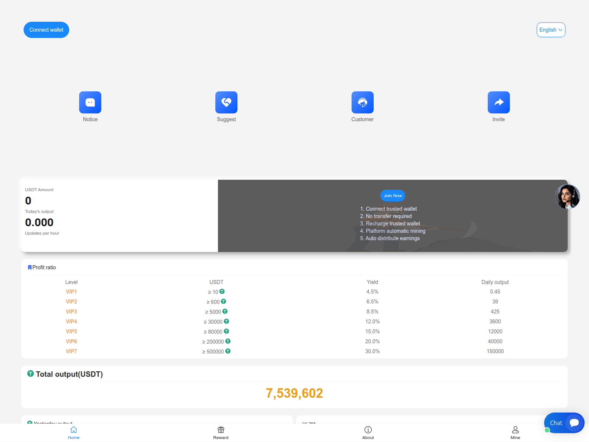The image size is (589, 442).
Task: Select the VIP3 level row
Action: [x=71, y=311]
